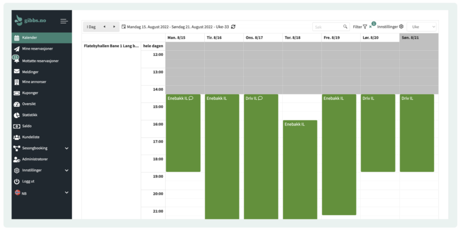The width and height of the screenshot is (460, 230).
Task: Expand the Sesongbooking sidebar section
Action: (66, 148)
